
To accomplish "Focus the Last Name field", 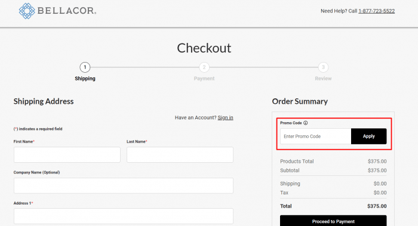I will click(180, 154).
